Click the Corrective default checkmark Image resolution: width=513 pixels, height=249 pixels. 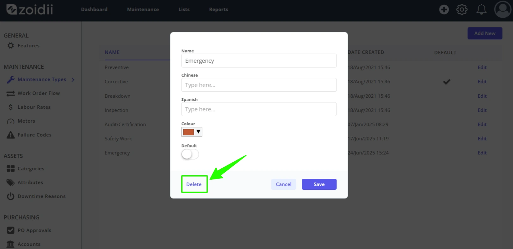447,82
